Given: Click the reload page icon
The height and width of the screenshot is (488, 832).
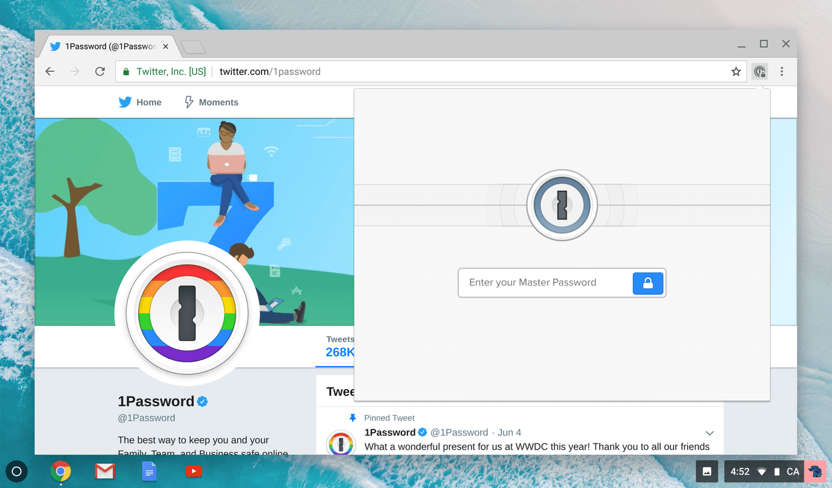Looking at the screenshot, I should (100, 71).
